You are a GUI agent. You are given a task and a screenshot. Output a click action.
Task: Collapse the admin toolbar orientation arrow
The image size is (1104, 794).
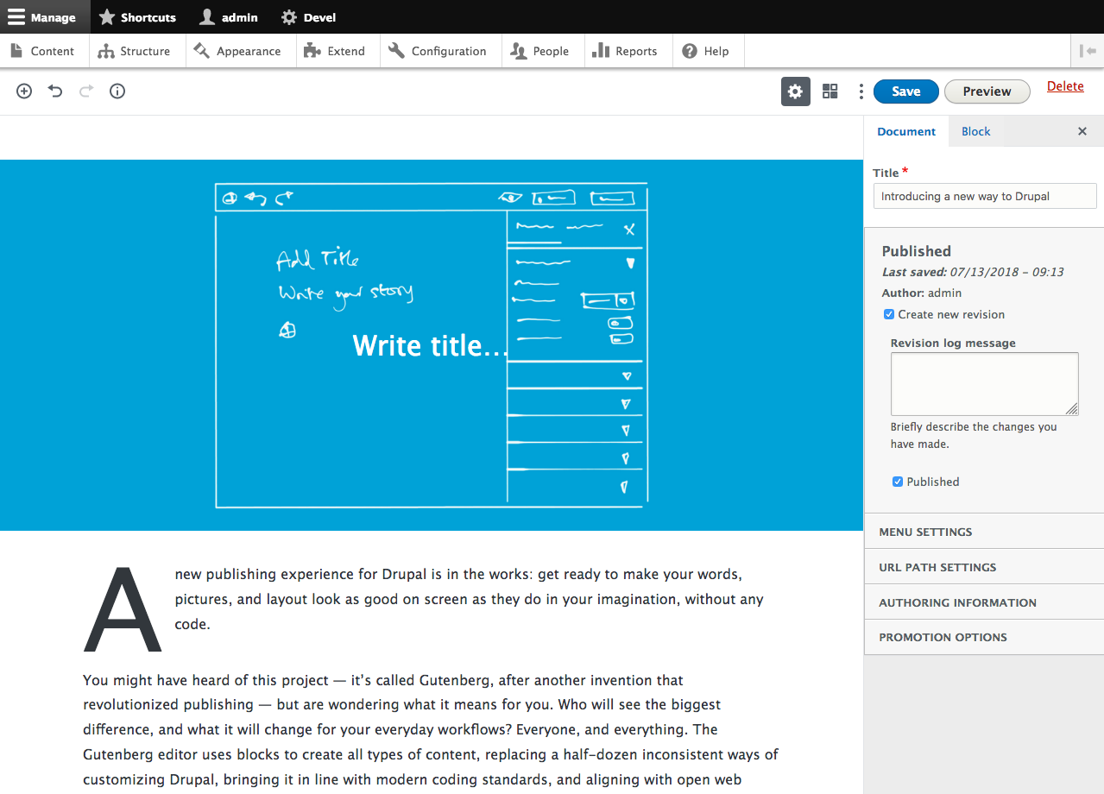point(1088,51)
